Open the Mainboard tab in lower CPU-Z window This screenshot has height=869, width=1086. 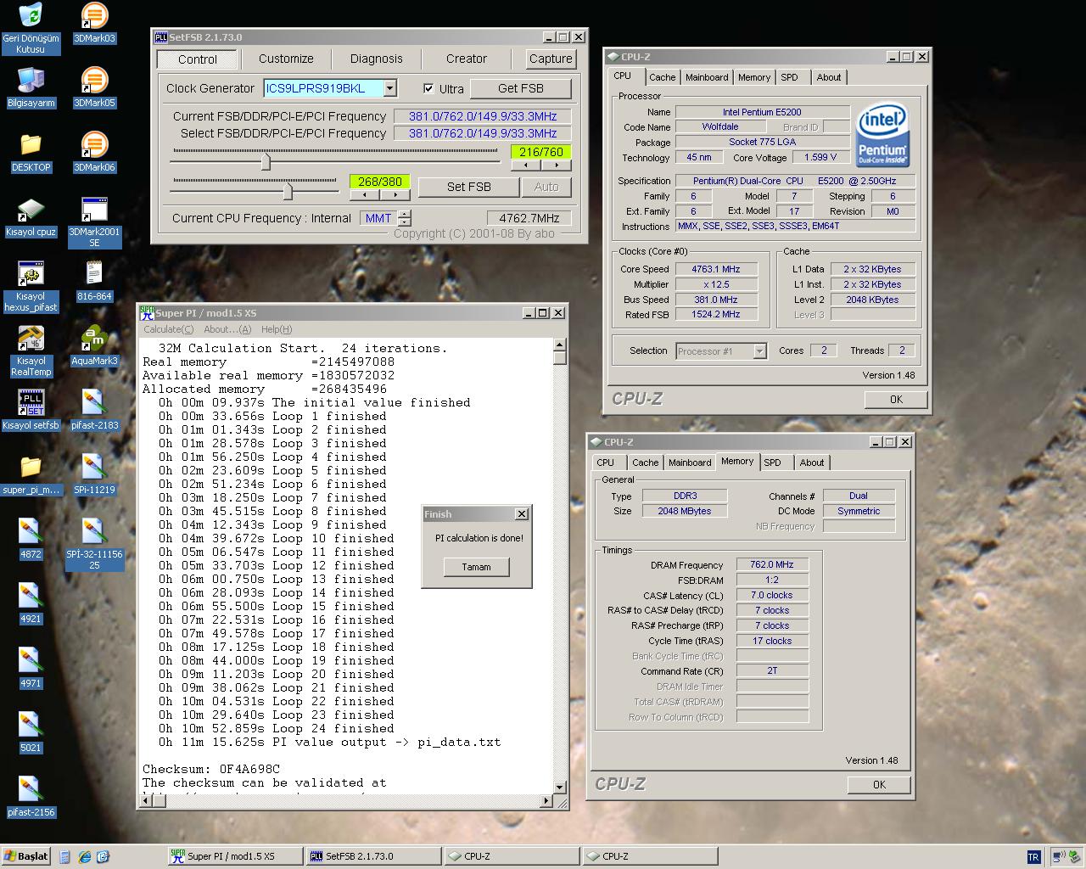point(690,463)
